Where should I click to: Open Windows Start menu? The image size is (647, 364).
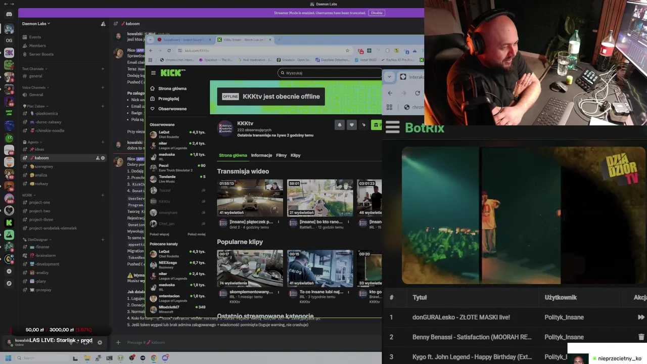point(8,358)
